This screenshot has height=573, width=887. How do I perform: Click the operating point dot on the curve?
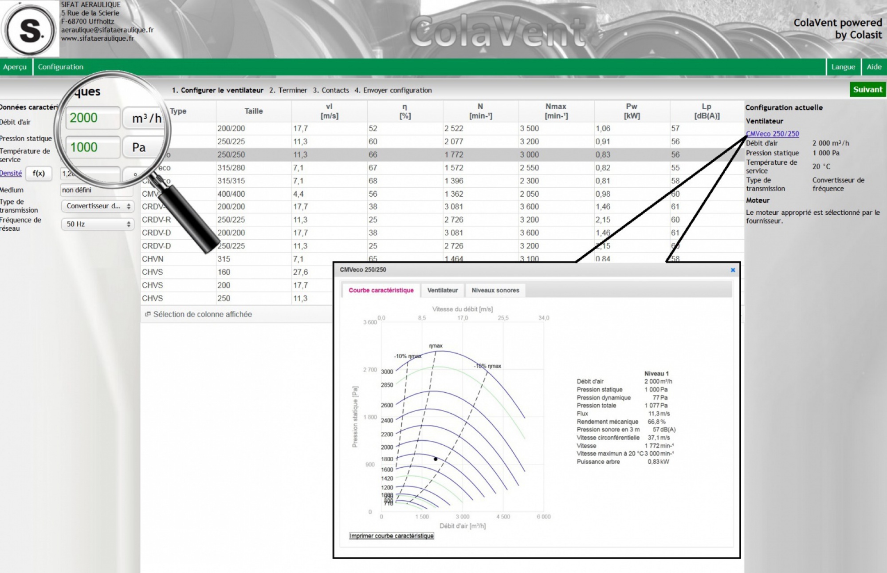coord(436,459)
